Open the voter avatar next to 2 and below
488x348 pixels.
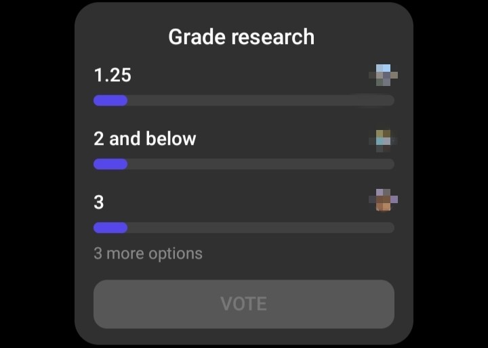pos(383,141)
